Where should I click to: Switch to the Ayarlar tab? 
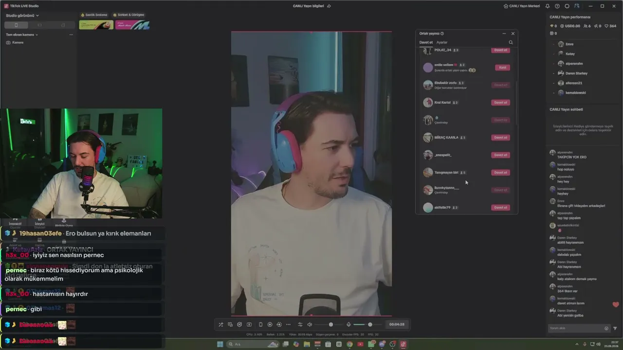pyautogui.click(x=441, y=42)
